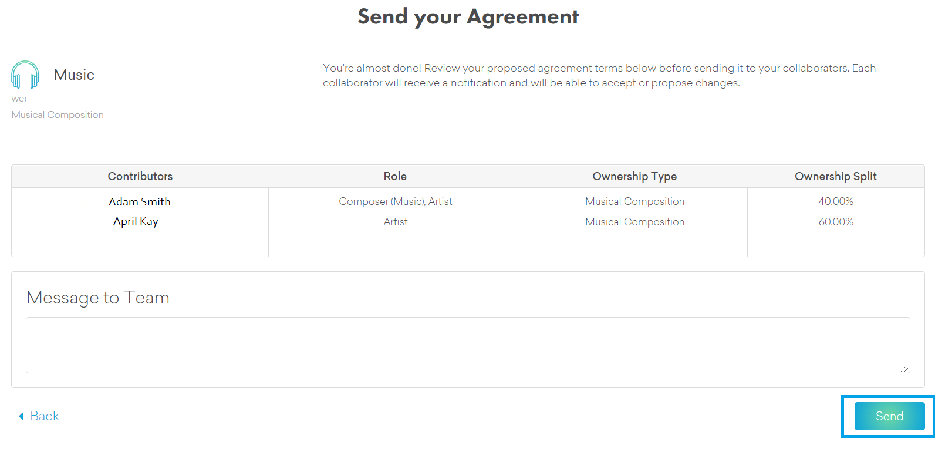Click the Back arrow icon
Image resolution: width=935 pixels, height=452 pixels.
[21, 416]
